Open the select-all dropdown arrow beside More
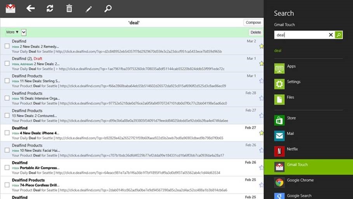The height and width of the screenshot is (199, 353). click(24, 32)
